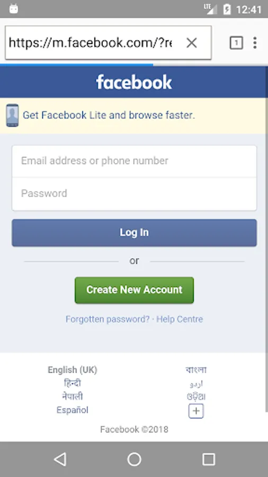Open the Forgotten password? link
Viewport: 268px width, 477px height.
click(108, 319)
